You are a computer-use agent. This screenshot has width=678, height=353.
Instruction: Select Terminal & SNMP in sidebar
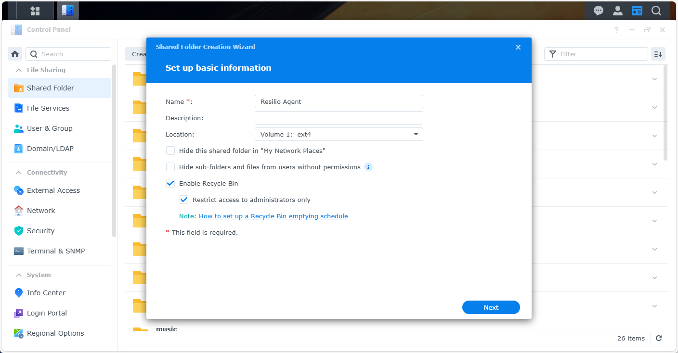pyautogui.click(x=55, y=251)
